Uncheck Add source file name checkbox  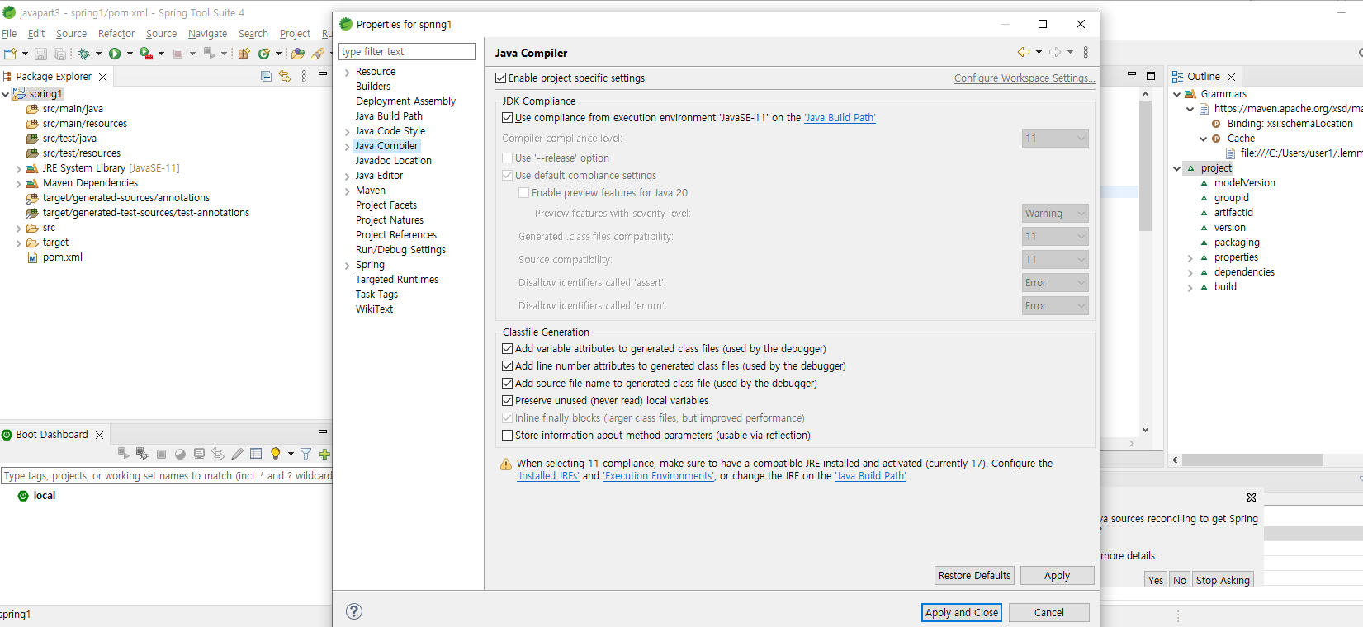[x=508, y=384]
